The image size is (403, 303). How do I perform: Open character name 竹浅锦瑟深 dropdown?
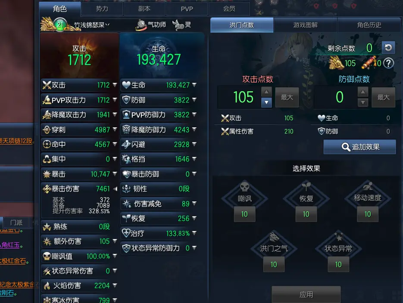point(92,25)
